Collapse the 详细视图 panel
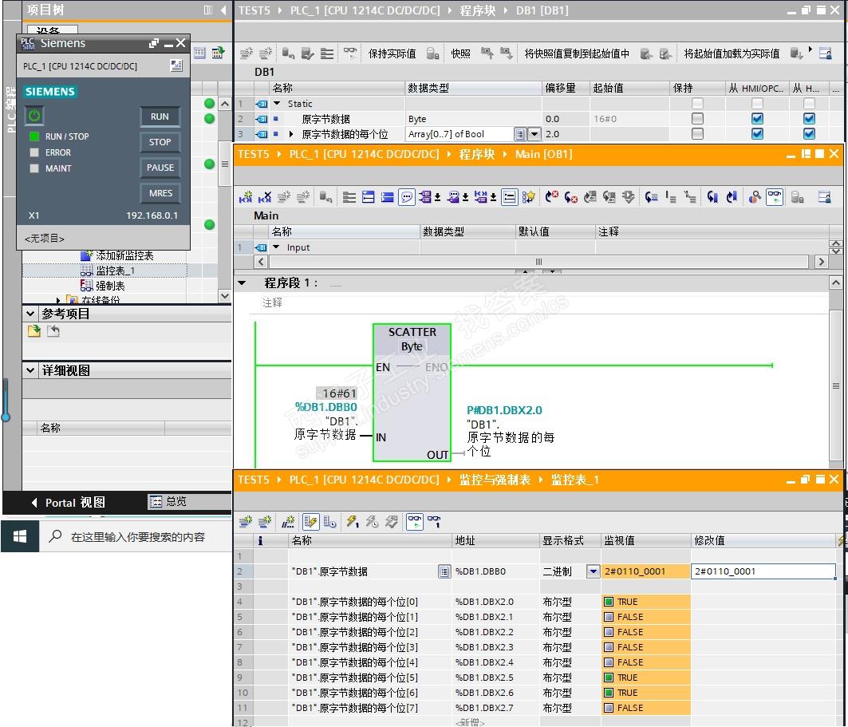This screenshot has height=727, width=848. 30,370
